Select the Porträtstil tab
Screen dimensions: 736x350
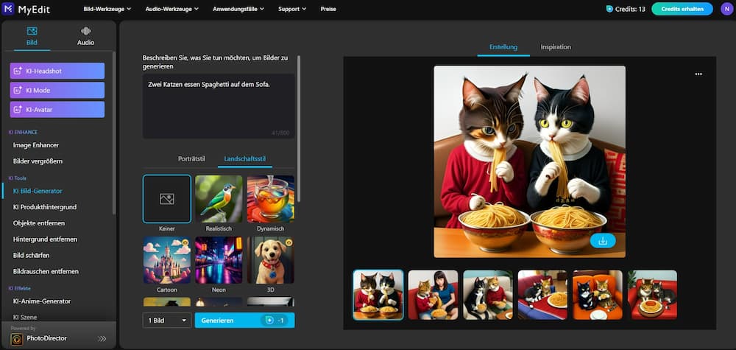(x=191, y=159)
